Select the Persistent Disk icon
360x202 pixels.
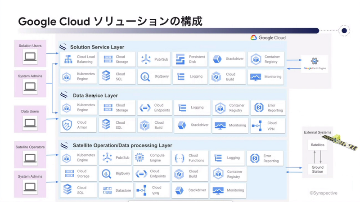point(180,59)
